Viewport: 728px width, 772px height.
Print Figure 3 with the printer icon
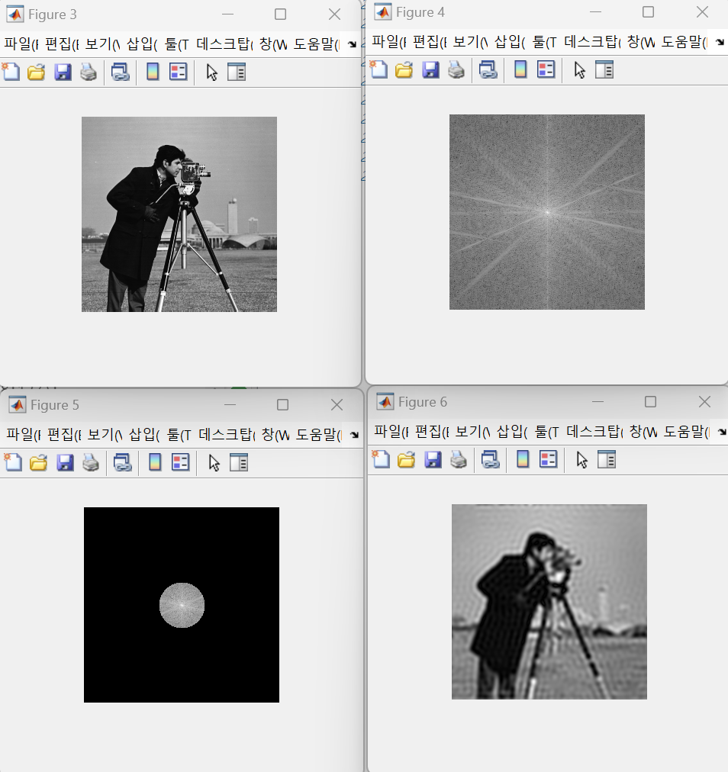tap(89, 72)
